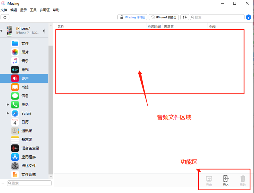Viewport: 254px width, 193px height.
Task: Open the 书籍 (Books) sidebar icon
Action: pyautogui.click(x=15, y=87)
